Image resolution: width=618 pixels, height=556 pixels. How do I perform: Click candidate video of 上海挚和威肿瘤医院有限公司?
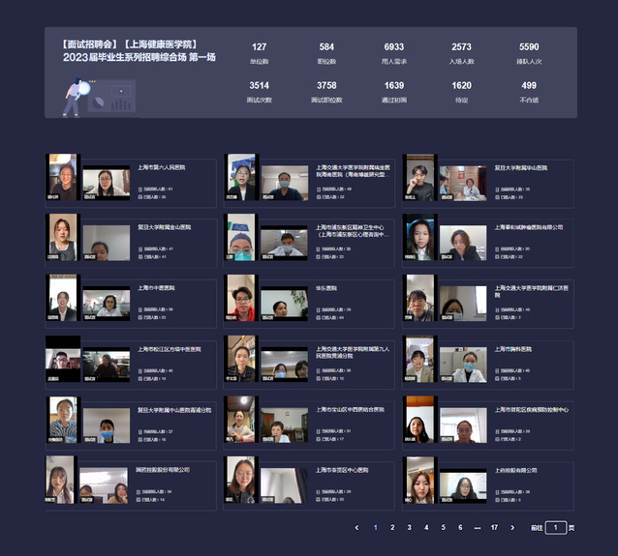(418, 239)
